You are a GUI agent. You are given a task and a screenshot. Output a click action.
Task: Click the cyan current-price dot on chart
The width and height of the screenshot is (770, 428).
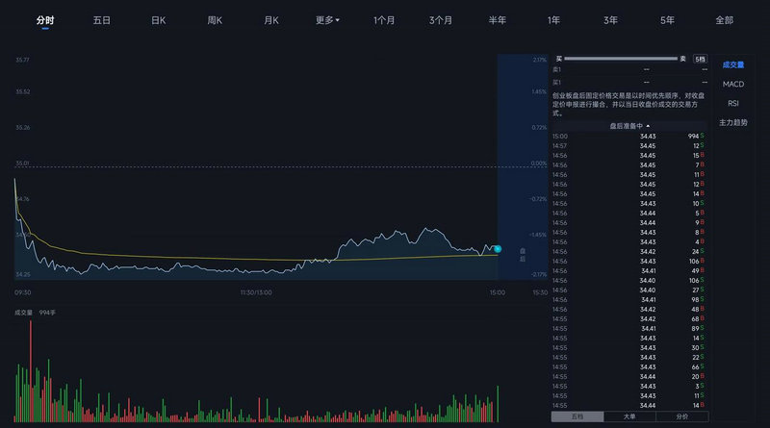point(498,249)
